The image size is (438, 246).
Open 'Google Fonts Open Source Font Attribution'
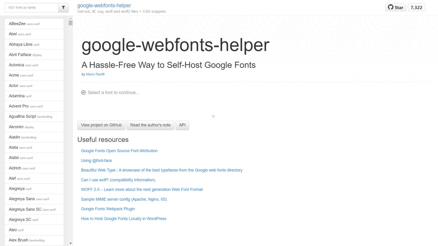(119, 151)
